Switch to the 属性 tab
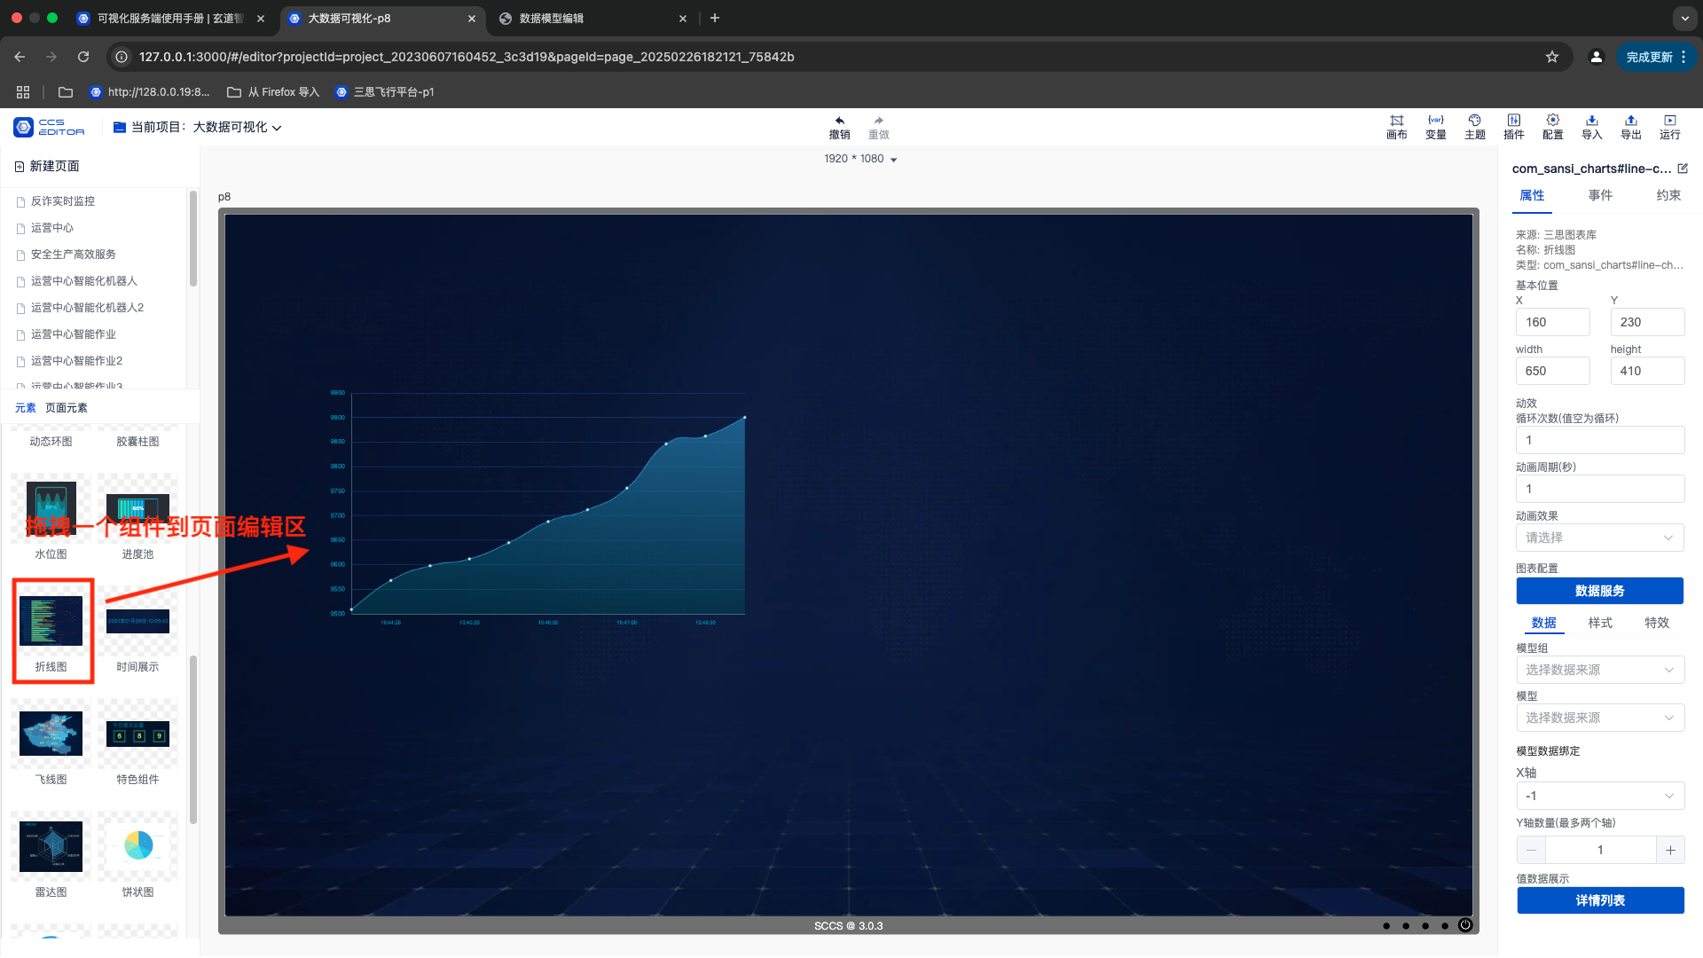The width and height of the screenshot is (1703, 958). tap(1532, 195)
